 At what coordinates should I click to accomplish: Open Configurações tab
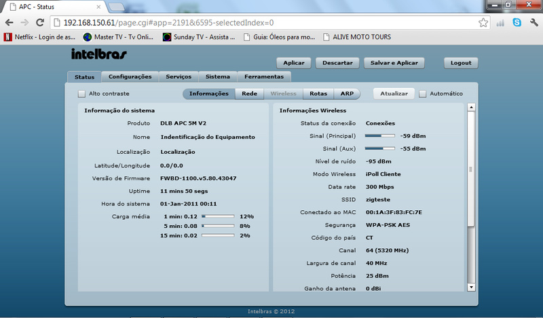(x=130, y=77)
